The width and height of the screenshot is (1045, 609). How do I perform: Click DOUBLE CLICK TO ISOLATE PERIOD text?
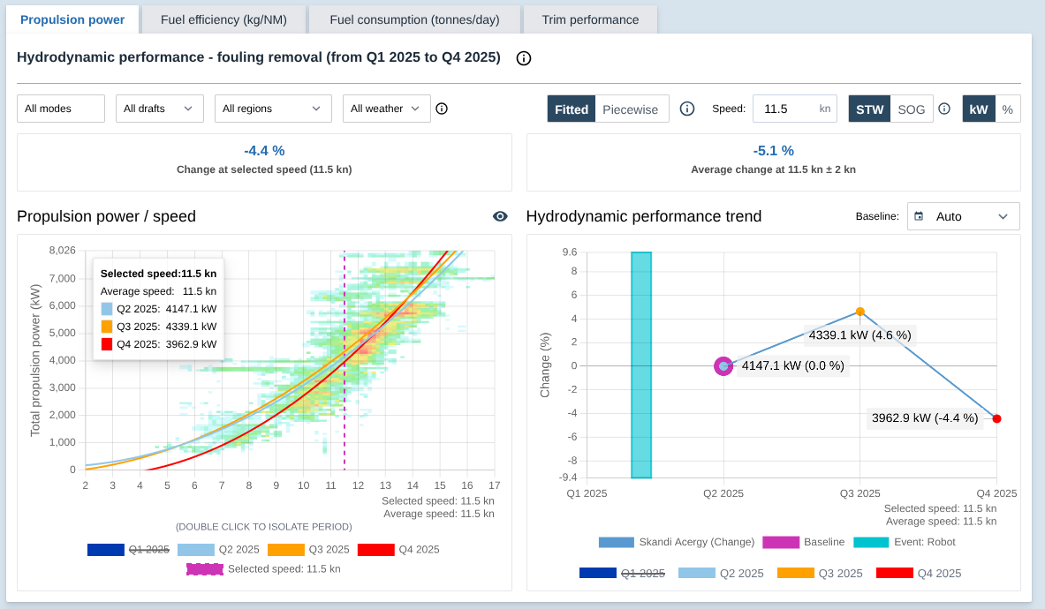[x=264, y=526]
